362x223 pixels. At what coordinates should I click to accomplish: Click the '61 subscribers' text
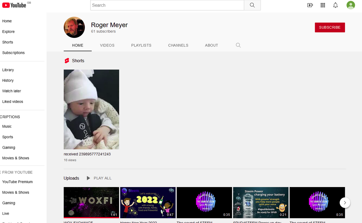(103, 31)
